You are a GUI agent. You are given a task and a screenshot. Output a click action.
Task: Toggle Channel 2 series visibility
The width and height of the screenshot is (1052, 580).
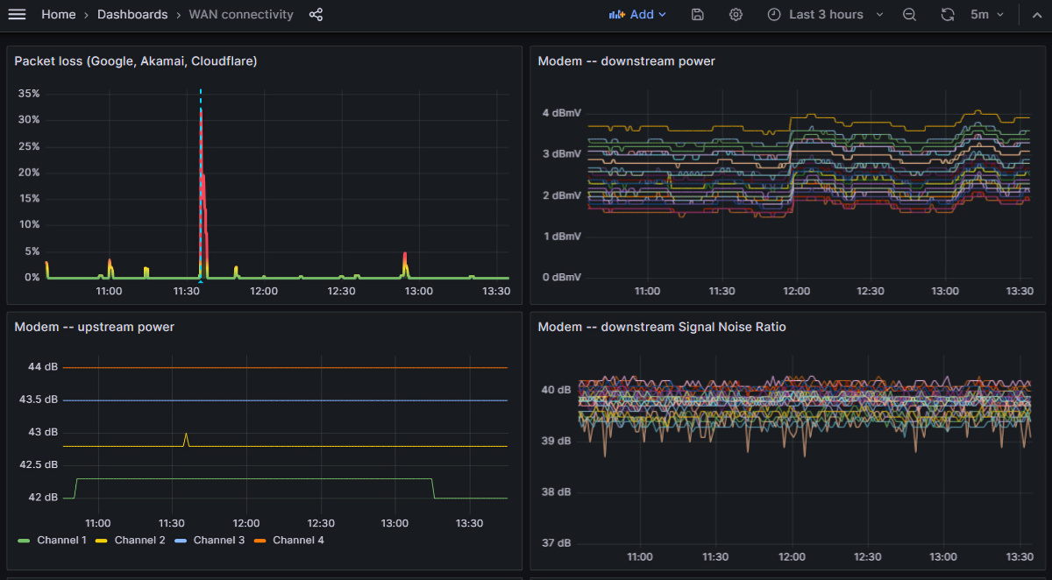click(x=139, y=541)
